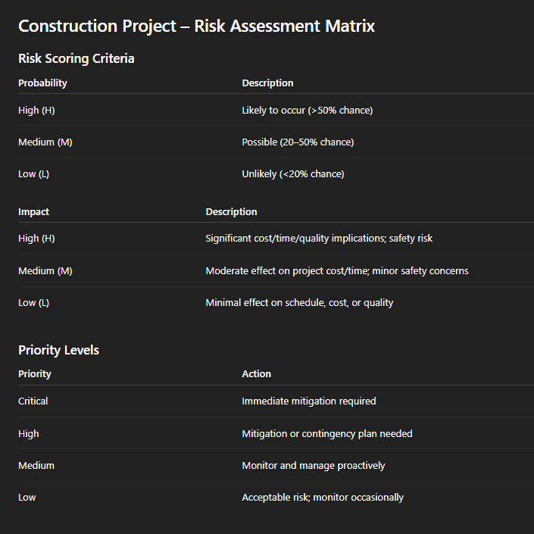This screenshot has width=534, height=534.
Task: Select the 'Priority Levels' heading
Action: tap(58, 350)
